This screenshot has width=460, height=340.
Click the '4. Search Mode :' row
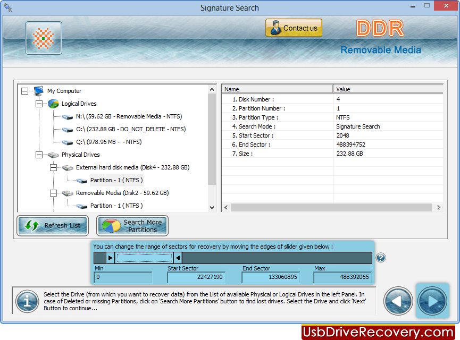coord(332,126)
